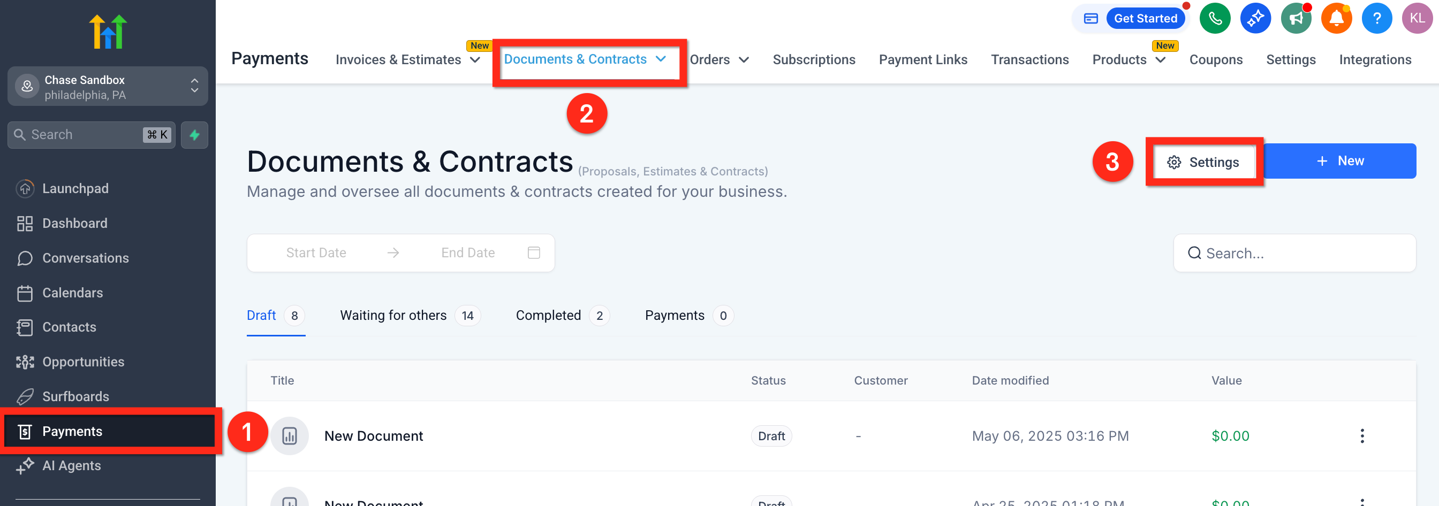This screenshot has width=1439, height=506.
Task: Click the green phone dialer icon
Action: [x=1215, y=18]
